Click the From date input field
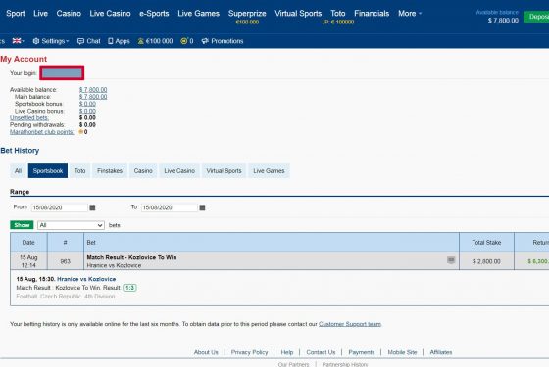The height and width of the screenshot is (367, 549). [59, 207]
